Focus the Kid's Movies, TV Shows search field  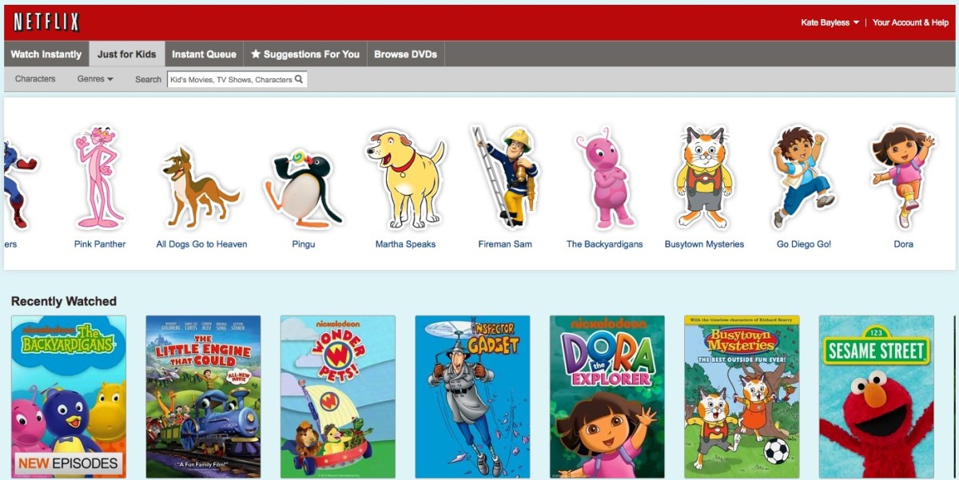tap(237, 79)
